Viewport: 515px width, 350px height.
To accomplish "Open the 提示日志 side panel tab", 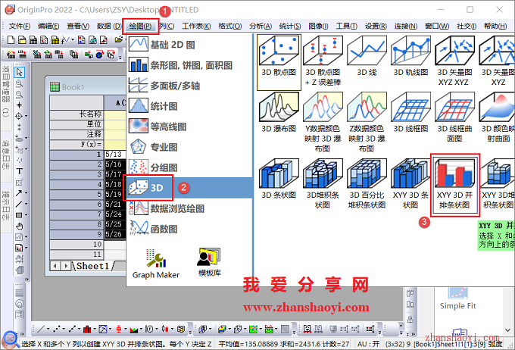I will (6, 206).
